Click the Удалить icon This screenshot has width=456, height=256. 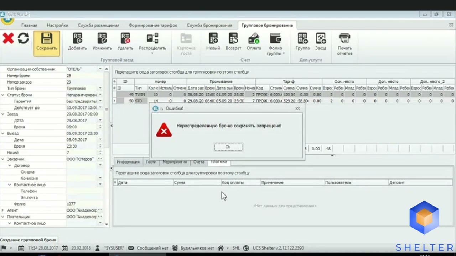click(125, 38)
